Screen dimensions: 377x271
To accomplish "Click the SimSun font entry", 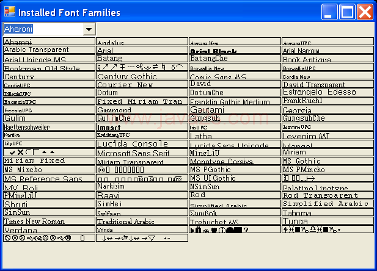I will [x=49, y=212].
